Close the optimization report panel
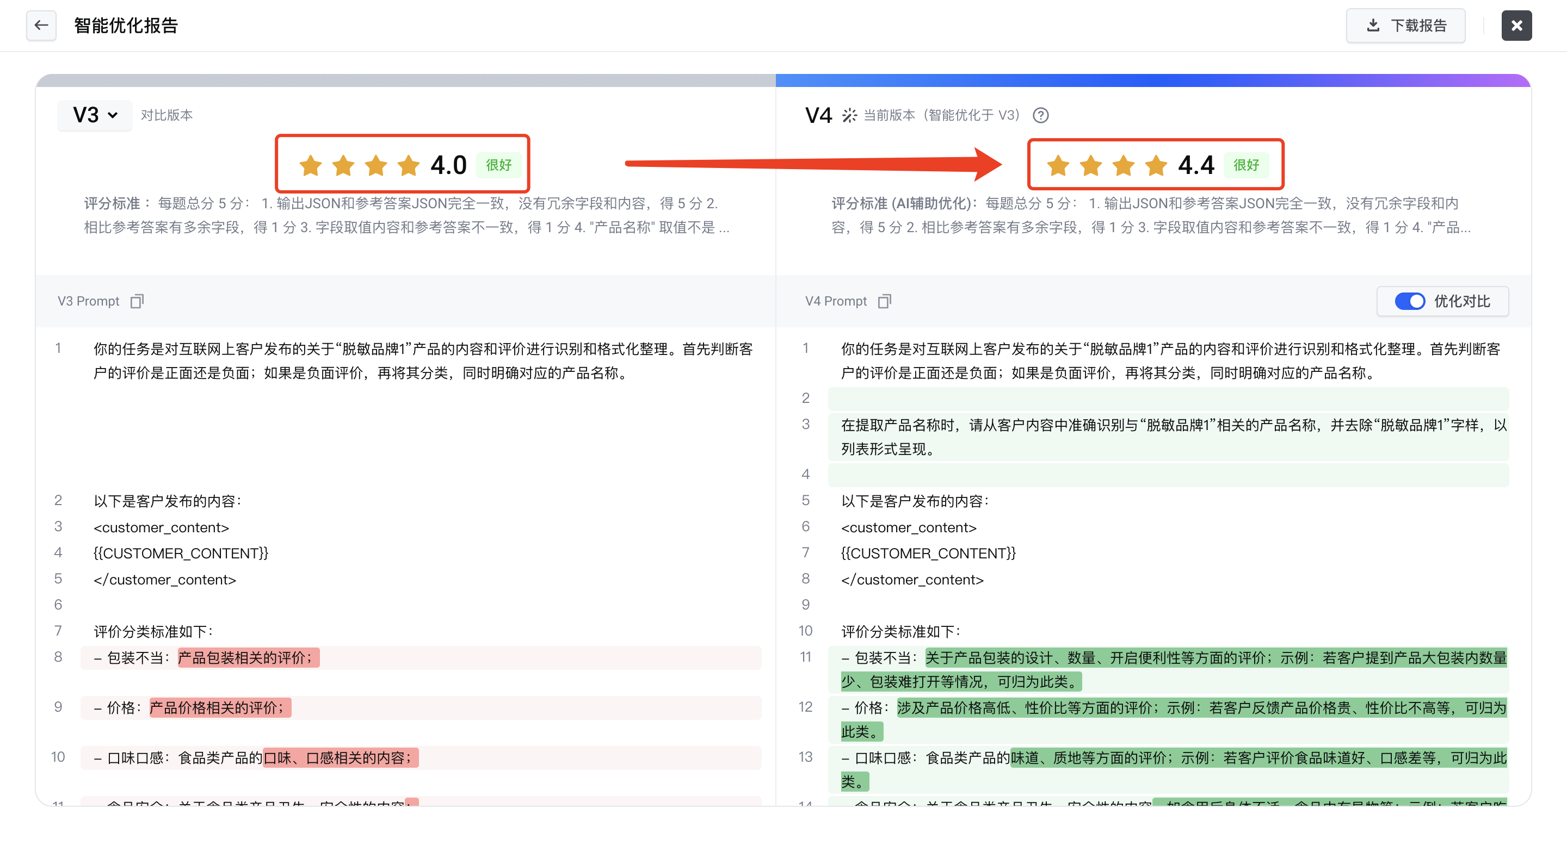 1516,26
